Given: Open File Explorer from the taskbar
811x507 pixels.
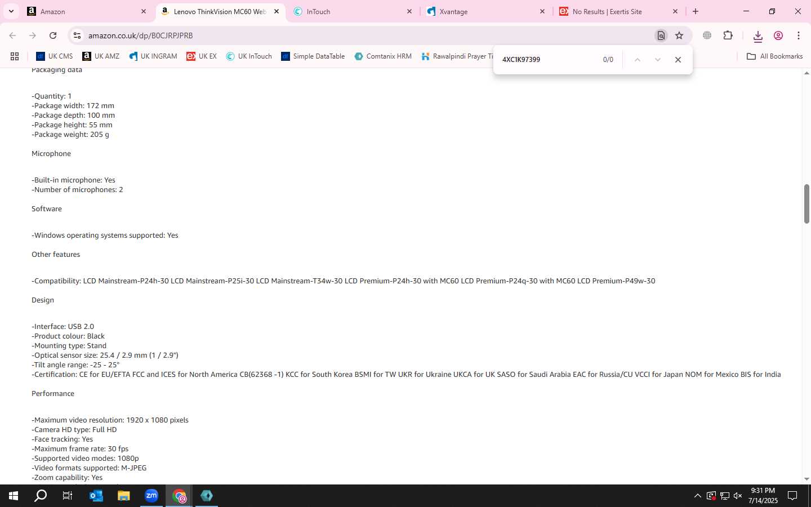Looking at the screenshot, I should pos(124,496).
